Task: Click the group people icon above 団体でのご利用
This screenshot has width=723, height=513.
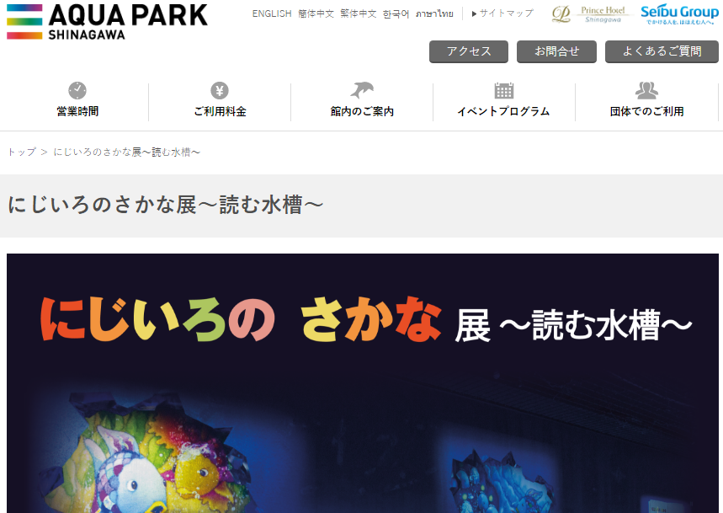Action: (646, 90)
